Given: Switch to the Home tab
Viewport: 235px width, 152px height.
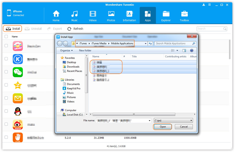Looking at the screenshot, I should tap(56, 15).
